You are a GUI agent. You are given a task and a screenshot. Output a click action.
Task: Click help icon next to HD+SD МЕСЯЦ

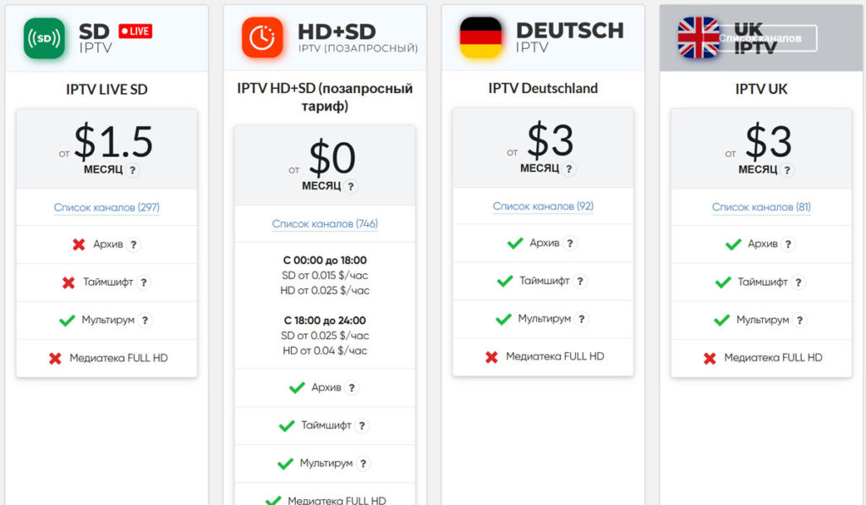[351, 187]
